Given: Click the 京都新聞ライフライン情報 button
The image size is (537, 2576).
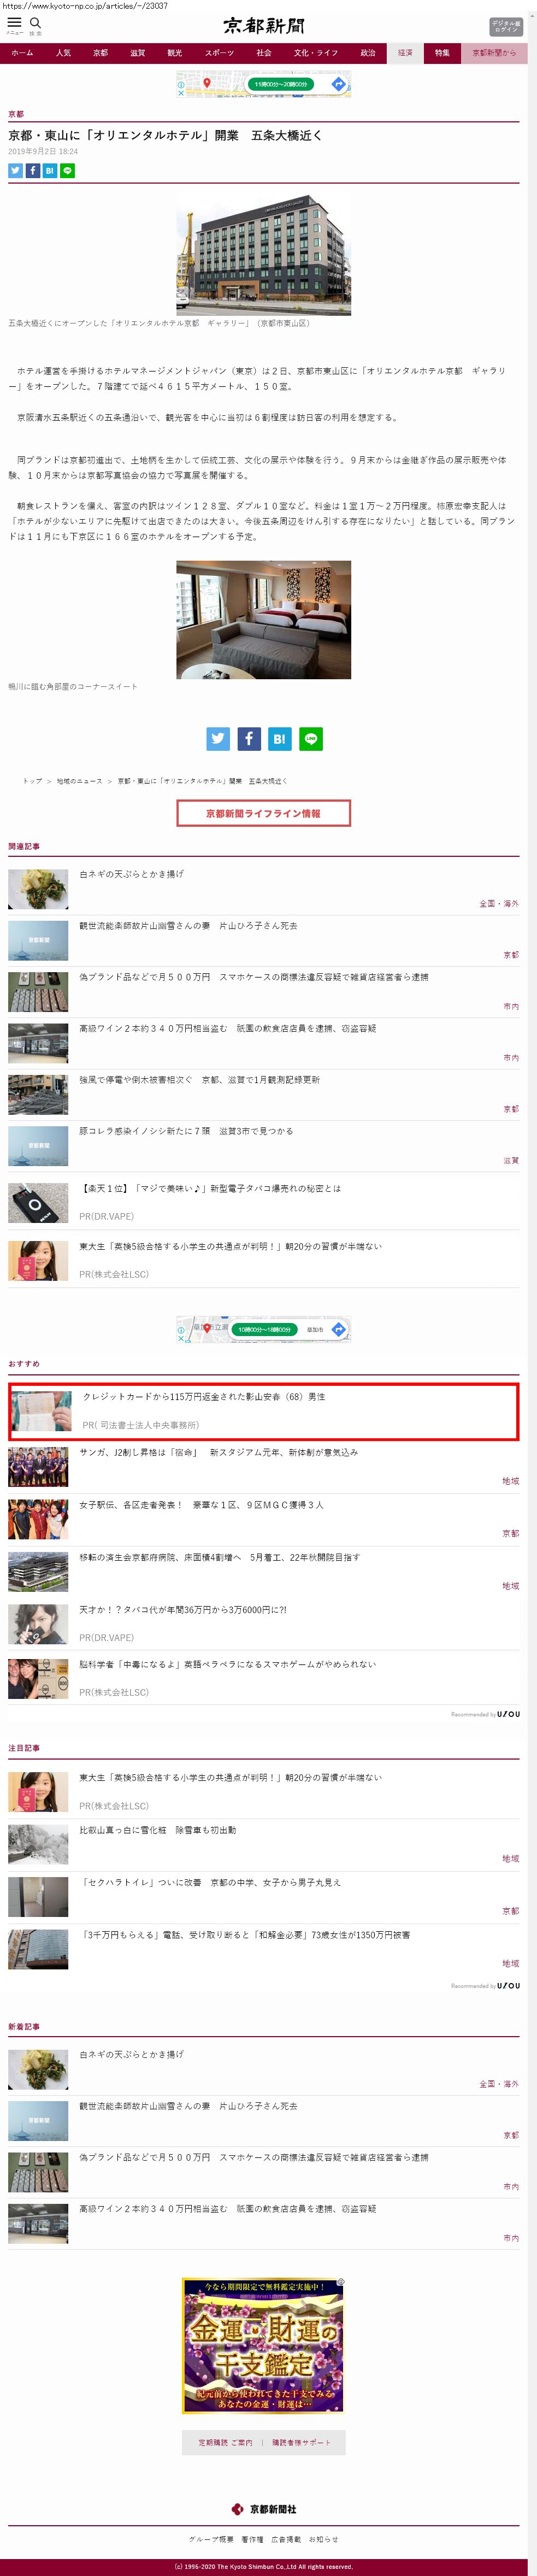Looking at the screenshot, I should 263,813.
